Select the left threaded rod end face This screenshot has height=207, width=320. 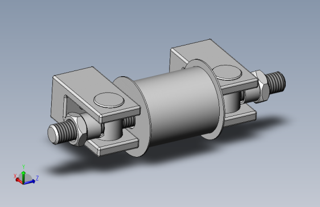point(53,134)
